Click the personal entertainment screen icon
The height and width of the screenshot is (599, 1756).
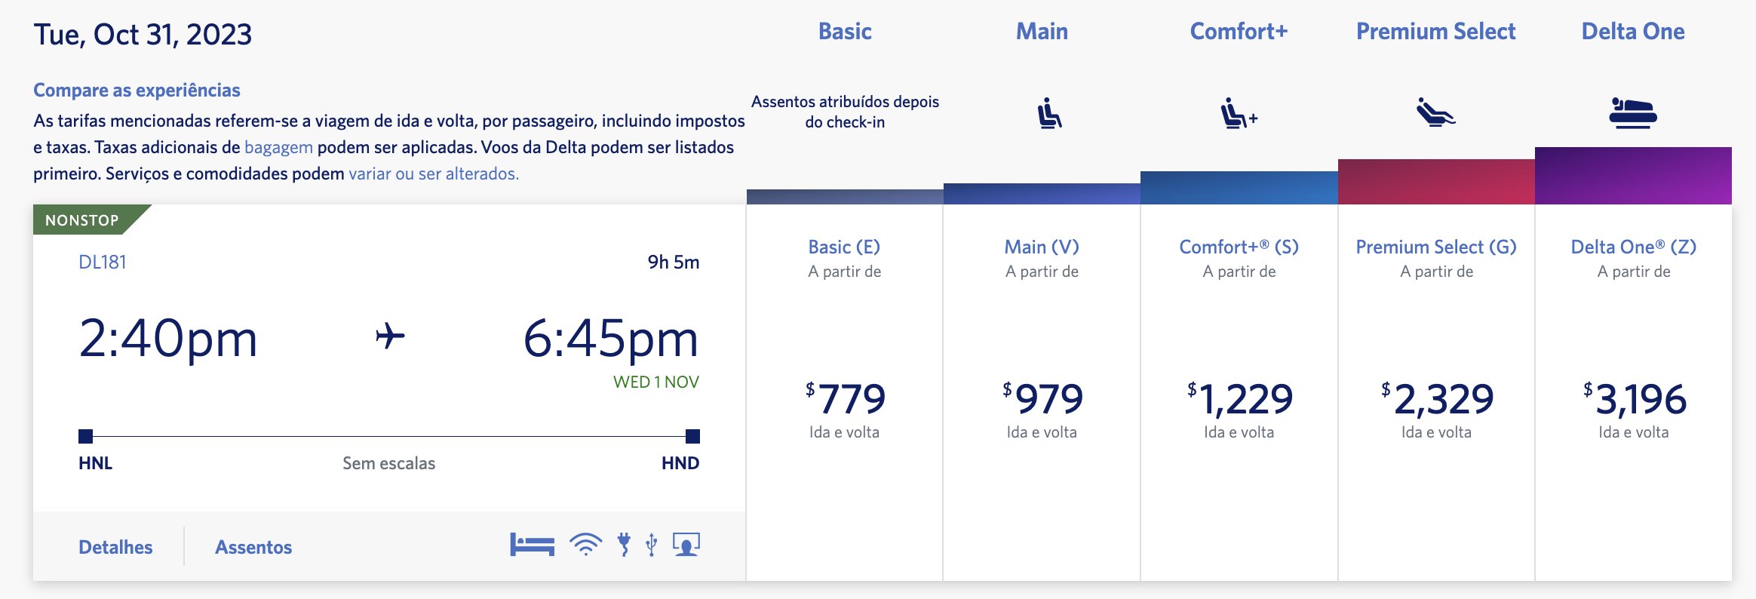pyautogui.click(x=686, y=544)
